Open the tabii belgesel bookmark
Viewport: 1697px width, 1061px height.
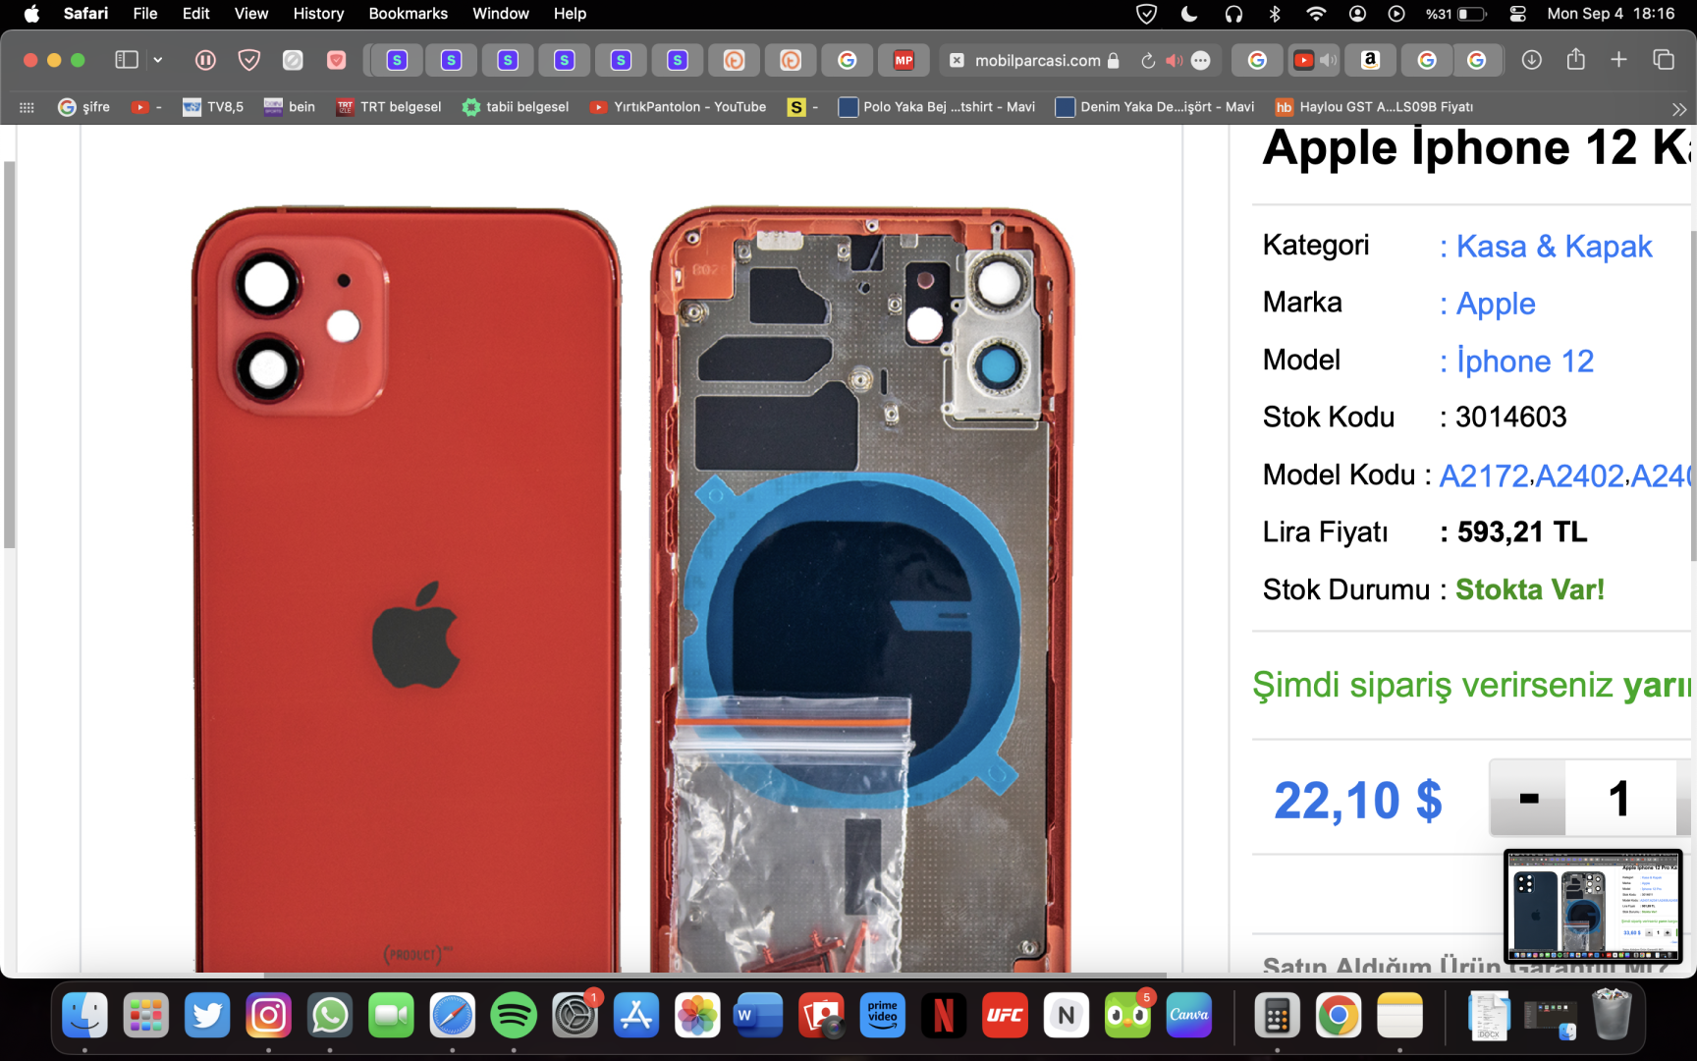(516, 107)
